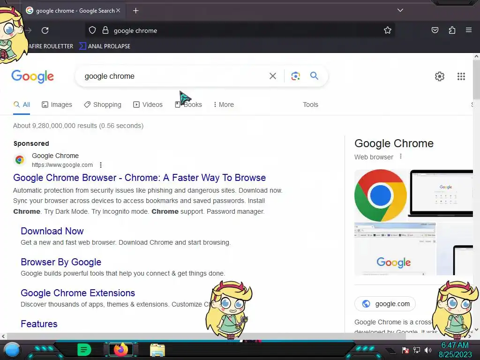The height and width of the screenshot is (360, 480).
Task: Open File Explorer from the taskbar
Action: pyautogui.click(x=157, y=350)
